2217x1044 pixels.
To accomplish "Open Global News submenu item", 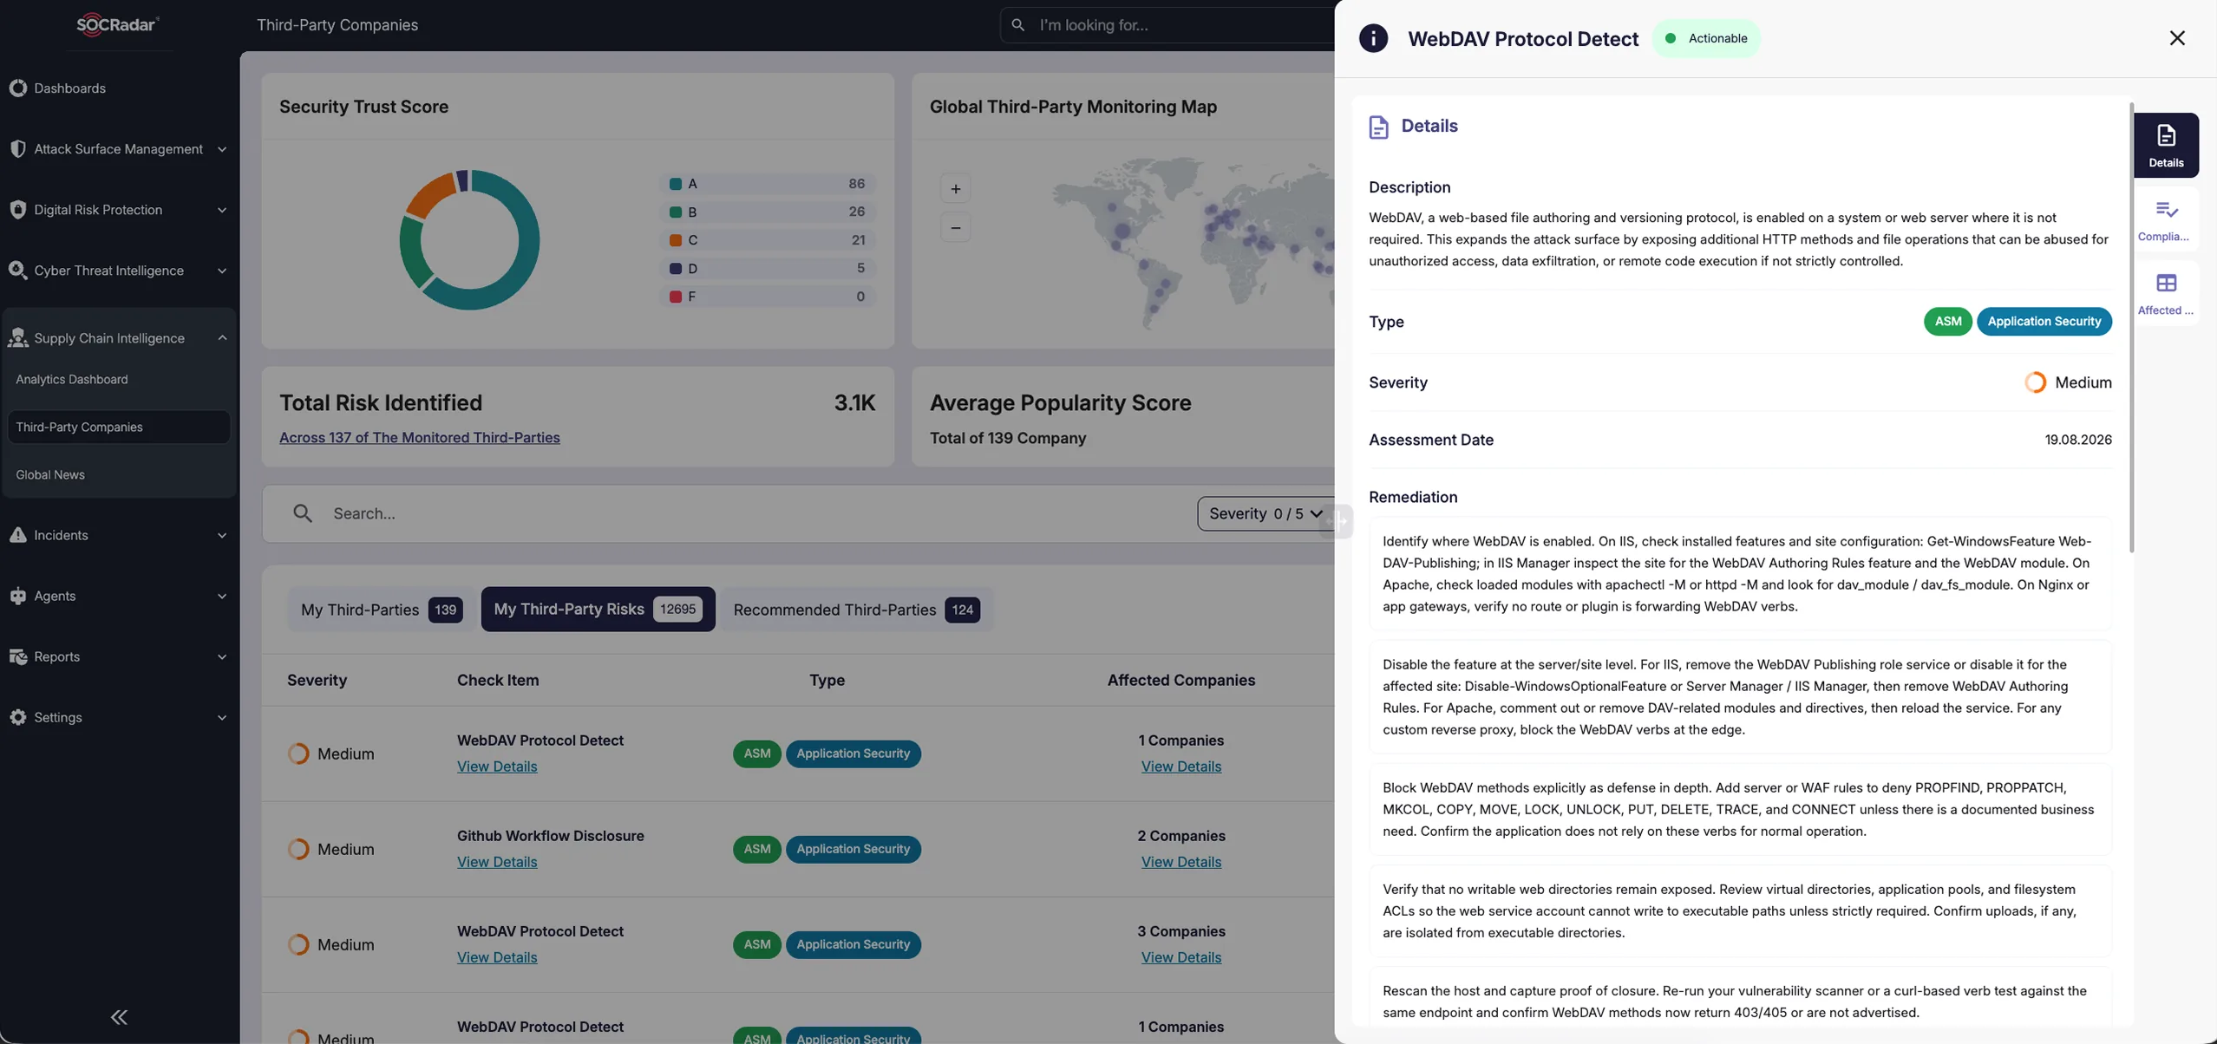I will tap(50, 475).
